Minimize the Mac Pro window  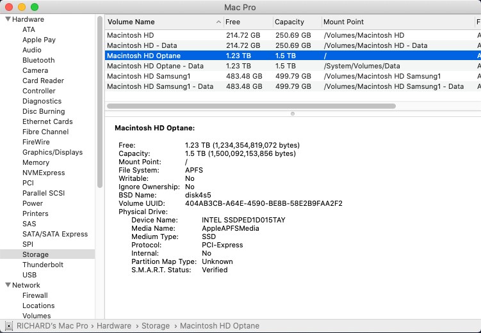pyautogui.click(x=22, y=7)
